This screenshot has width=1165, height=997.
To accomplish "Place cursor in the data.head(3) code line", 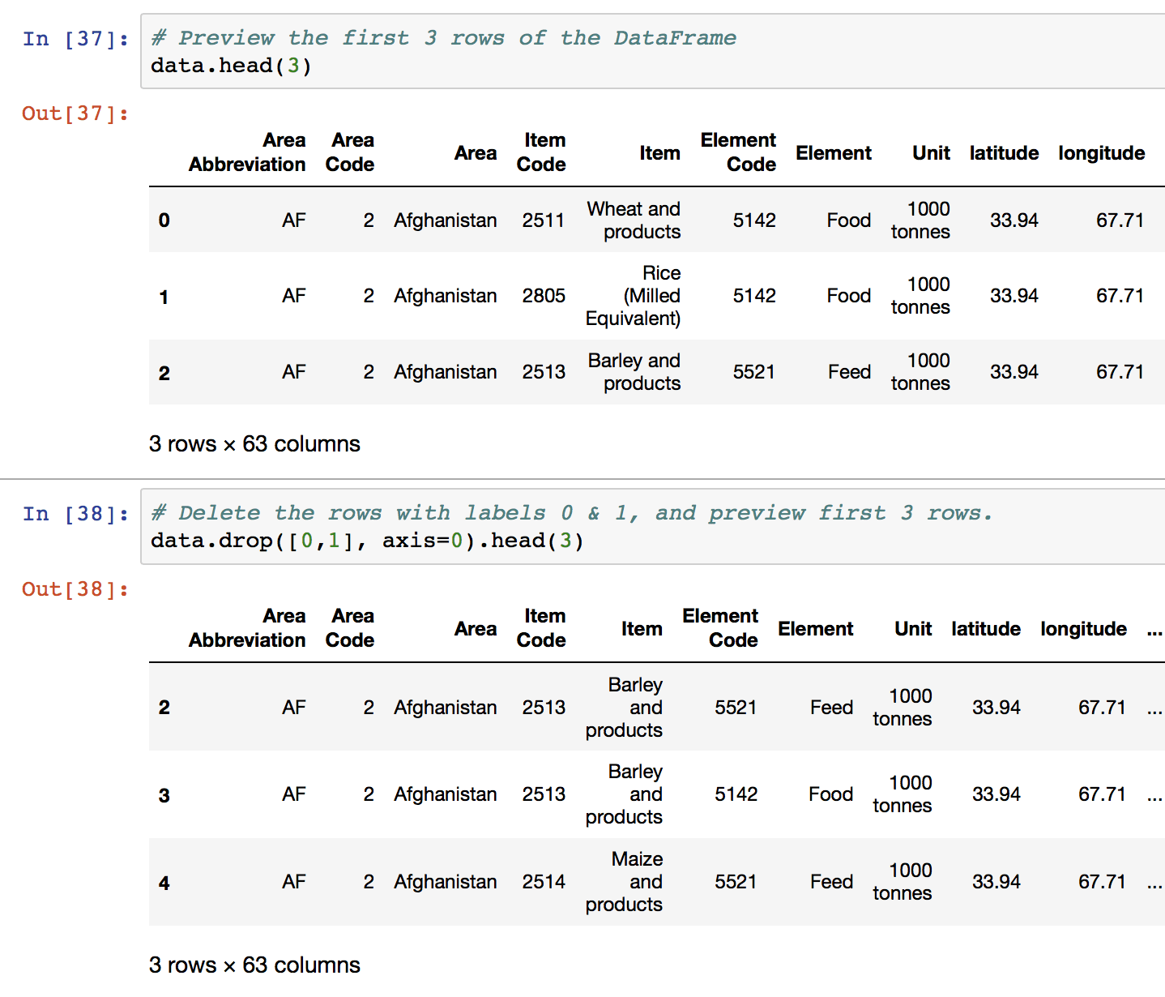I will click(229, 66).
